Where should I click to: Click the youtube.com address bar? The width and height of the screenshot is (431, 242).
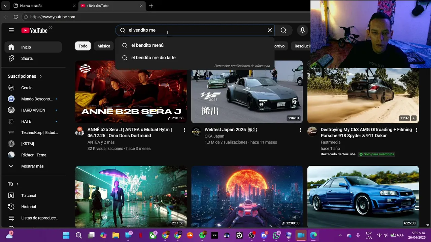165,17
